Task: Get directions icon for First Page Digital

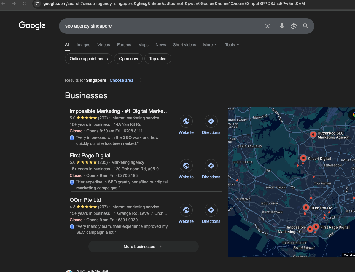Action: pos(211,166)
